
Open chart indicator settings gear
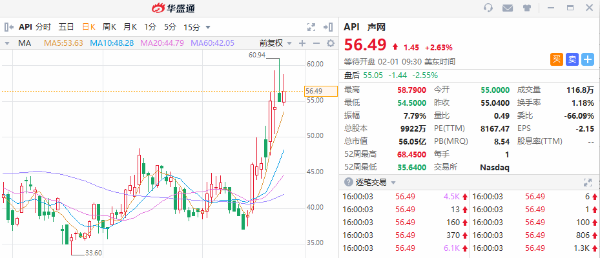[x=331, y=43]
